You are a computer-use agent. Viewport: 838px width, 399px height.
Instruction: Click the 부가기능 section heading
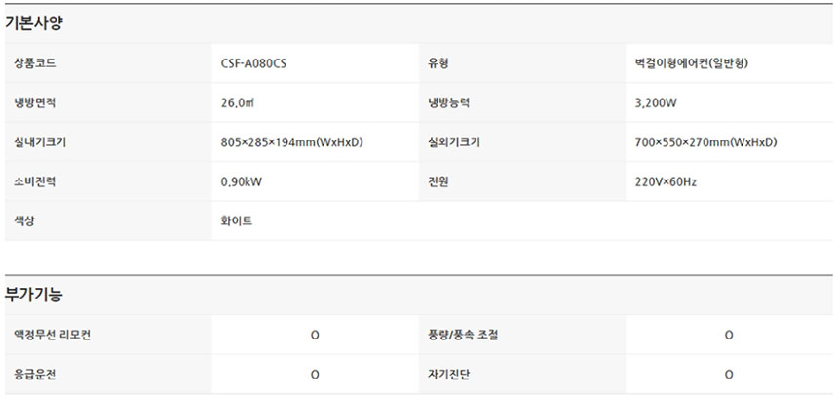34,295
